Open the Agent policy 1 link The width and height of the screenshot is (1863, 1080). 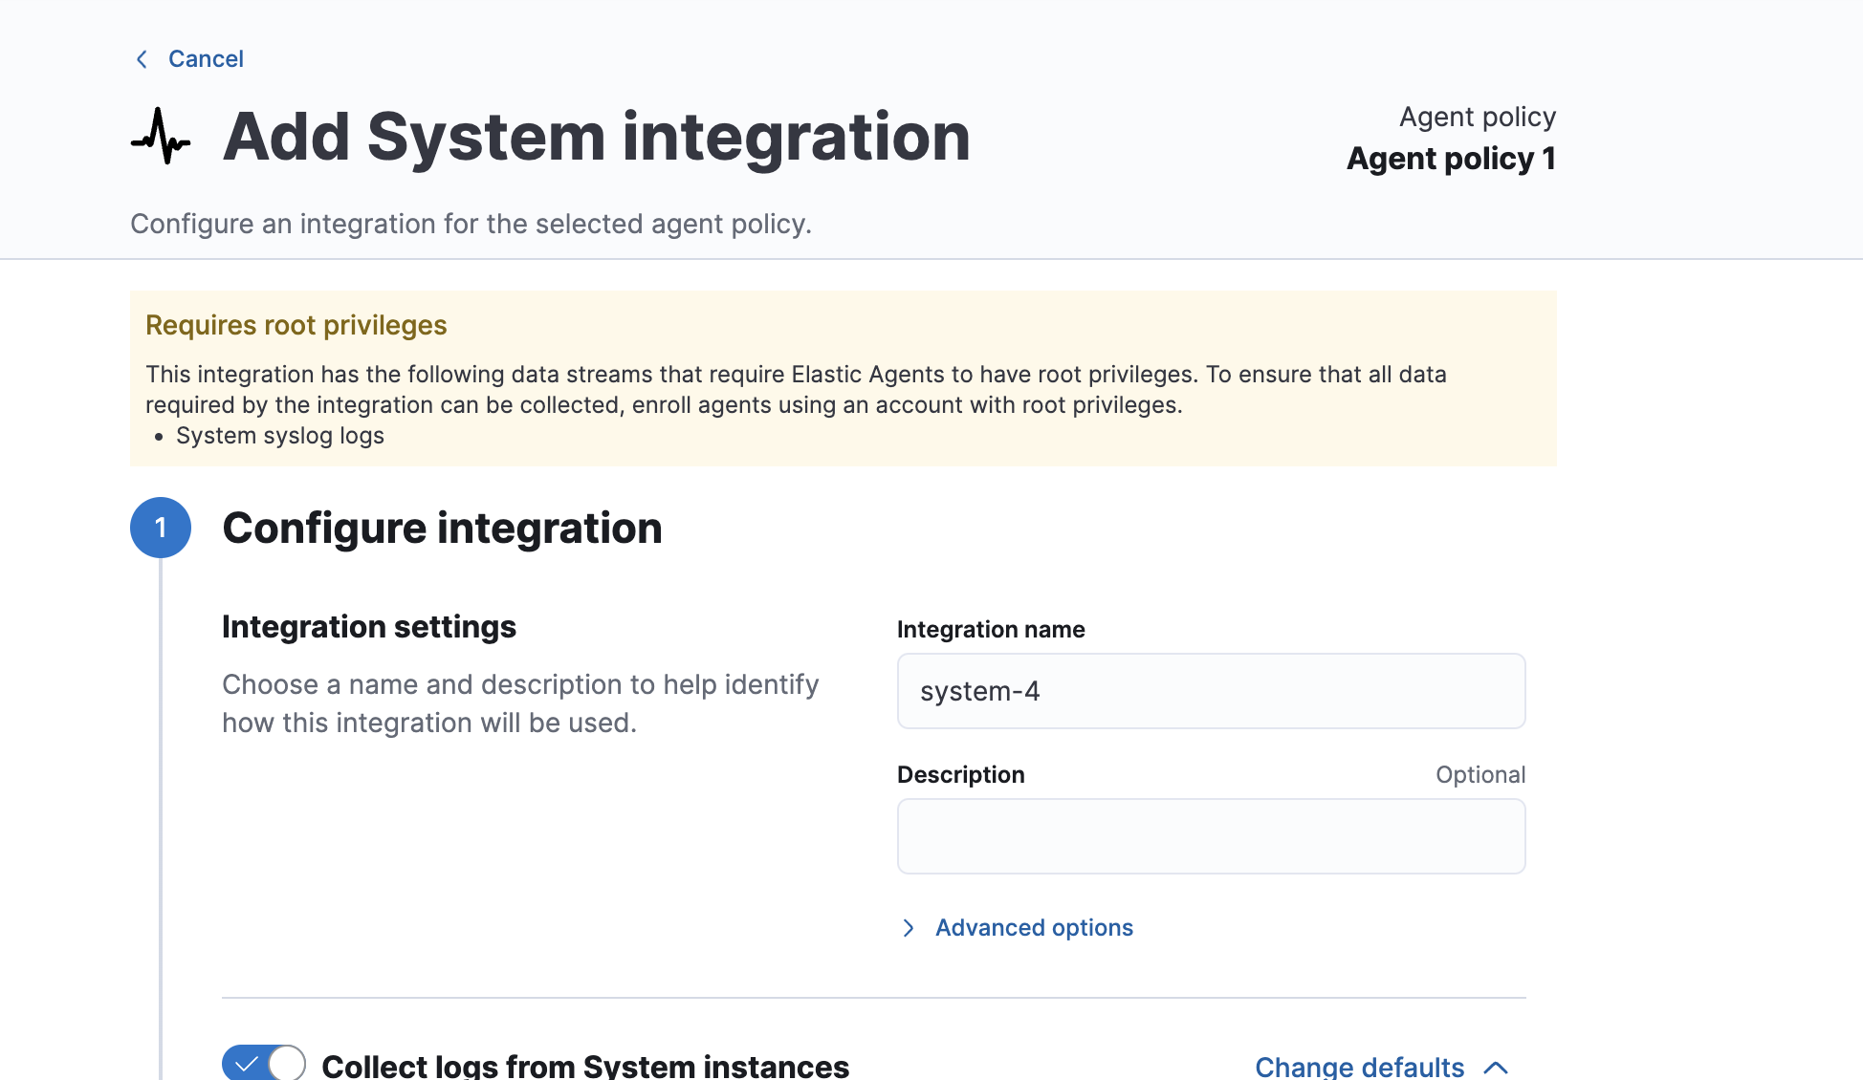tap(1451, 159)
